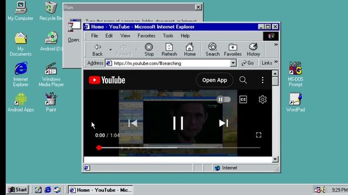Enter fullscreen on the video

tap(259, 135)
